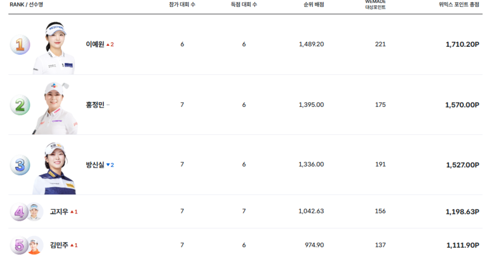Click 이예원 total score 1,710.20P
Viewport: 488px width, 258px height.
(x=462, y=45)
